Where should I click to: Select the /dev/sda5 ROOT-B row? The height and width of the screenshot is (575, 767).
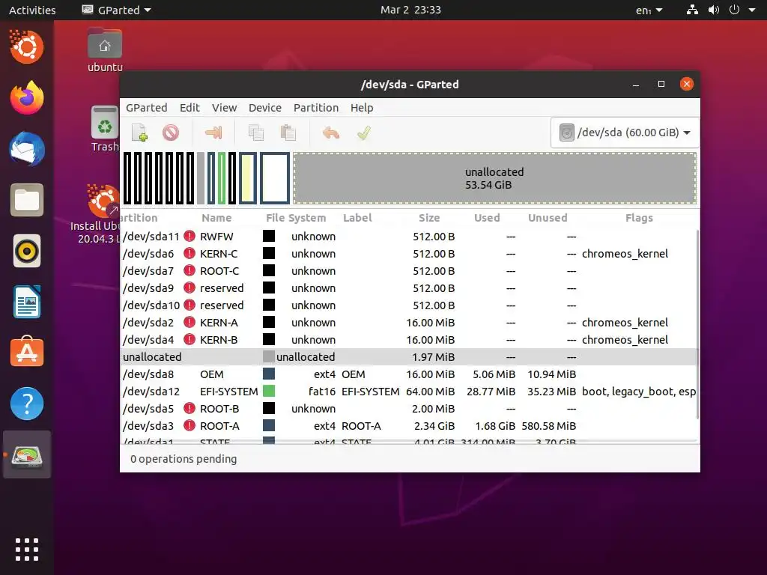pos(409,408)
